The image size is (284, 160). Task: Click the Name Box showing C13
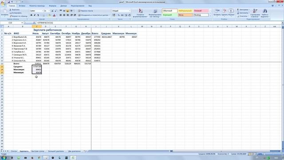[x=12, y=23]
